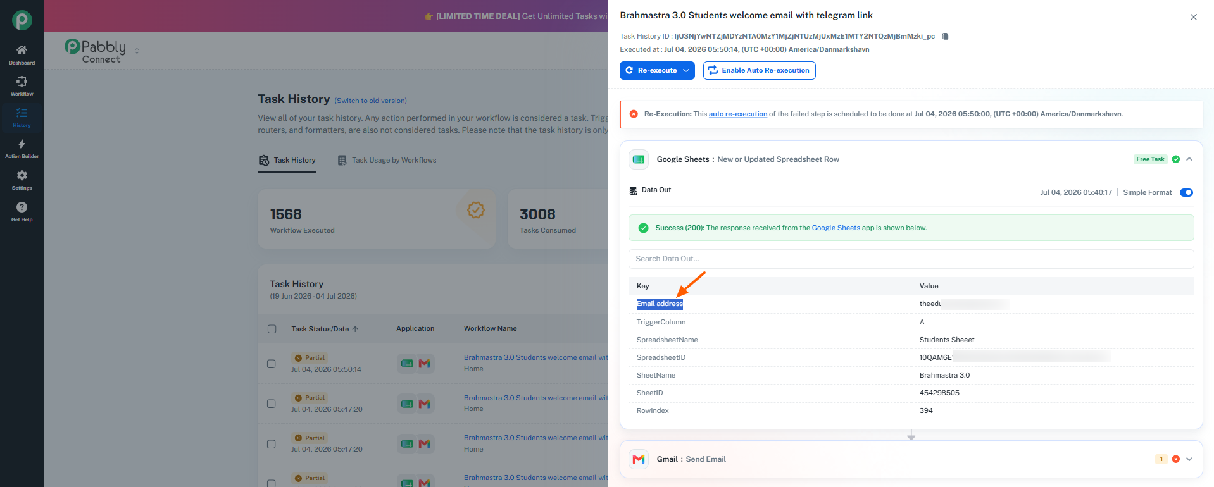Open the auto re-execution link
Viewport: 1214px width, 487px height.
pos(737,114)
